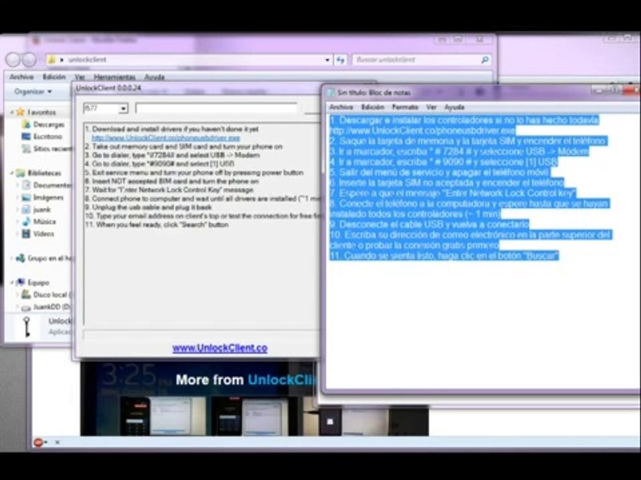The width and height of the screenshot is (641, 480).
Task: Click the red stop icon in bottom bar
Action: (x=38, y=442)
